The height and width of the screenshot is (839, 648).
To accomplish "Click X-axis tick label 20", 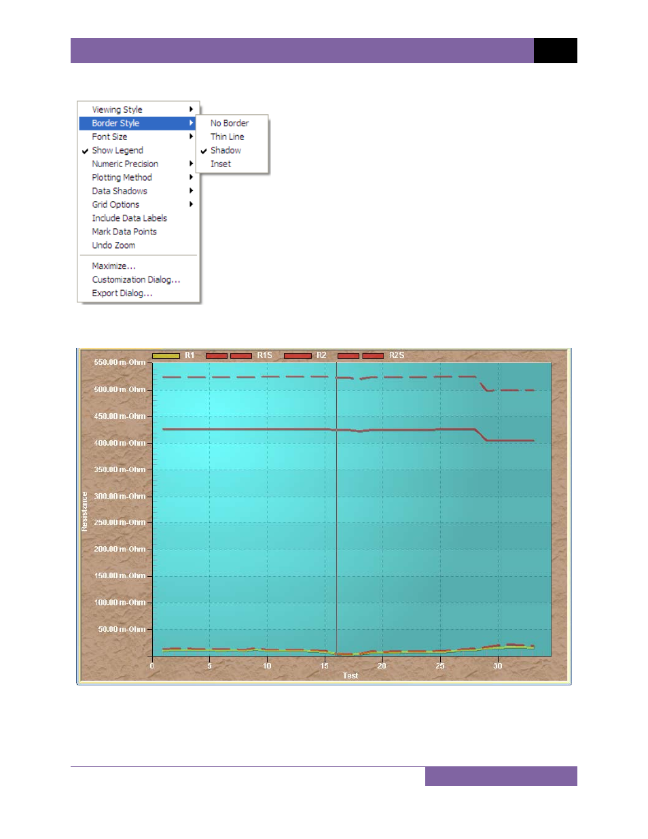I will [382, 666].
